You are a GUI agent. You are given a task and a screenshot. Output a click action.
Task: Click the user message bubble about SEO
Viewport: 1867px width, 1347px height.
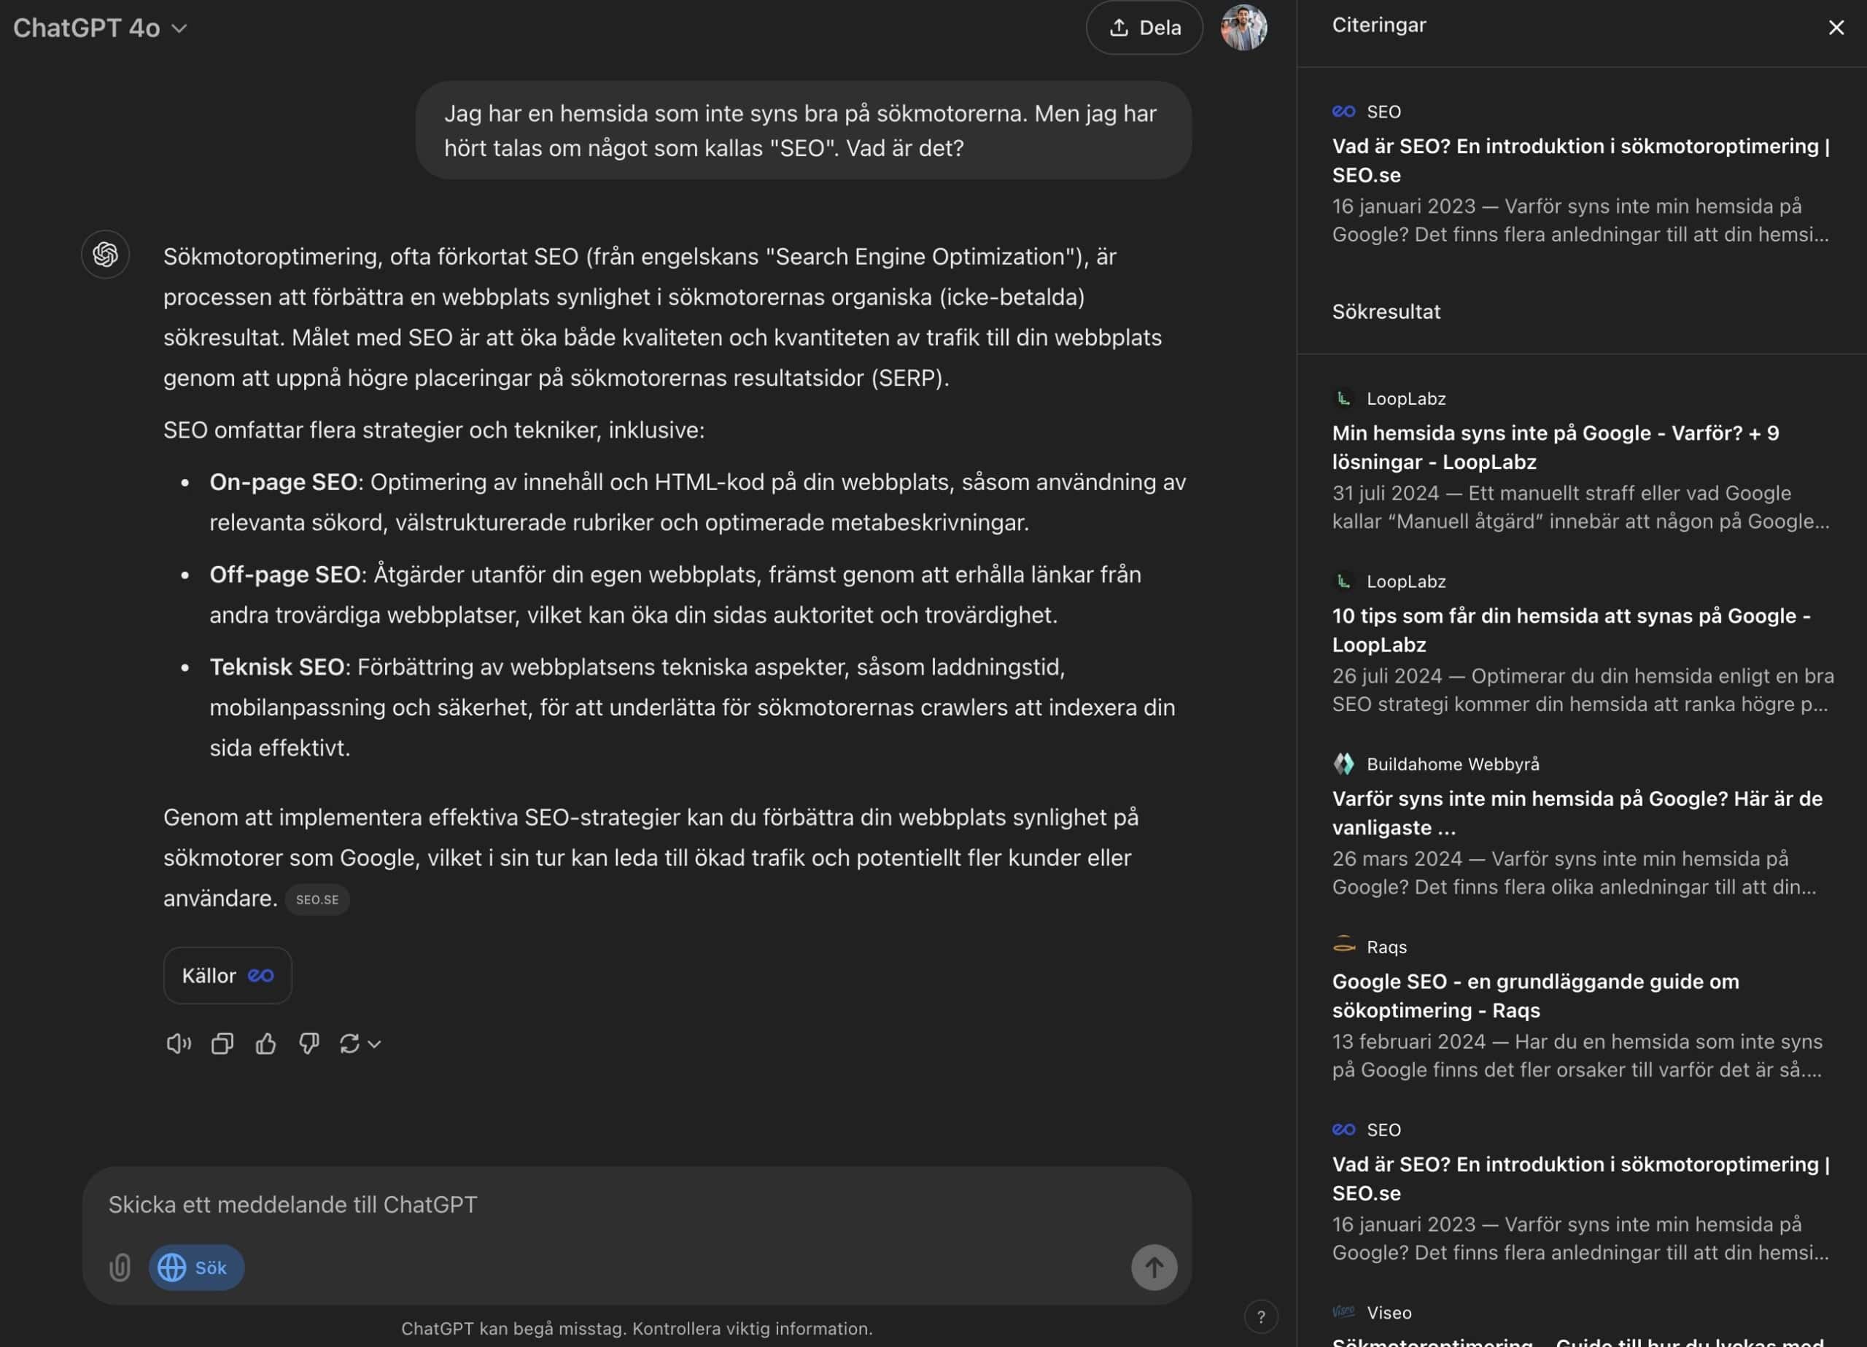804,130
